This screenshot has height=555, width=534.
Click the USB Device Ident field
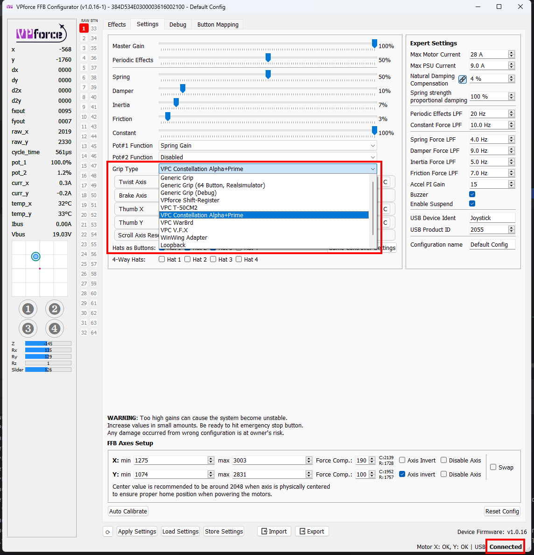pyautogui.click(x=492, y=218)
